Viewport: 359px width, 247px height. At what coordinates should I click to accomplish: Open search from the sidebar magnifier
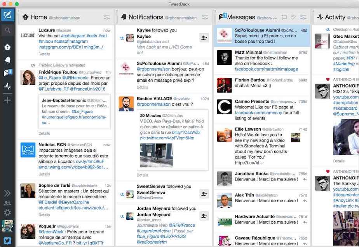pos(7,30)
